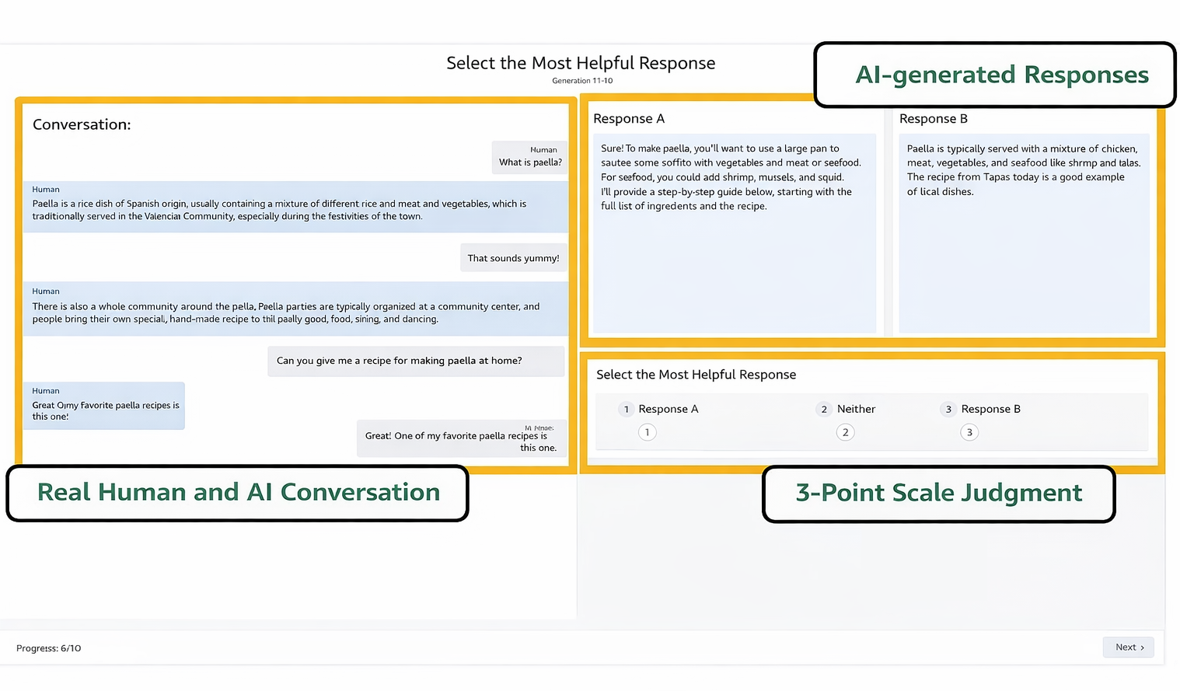Screen dimensions: 1180x691
Task: Click the 'What is paella?' message bubble
Action: coord(530,156)
